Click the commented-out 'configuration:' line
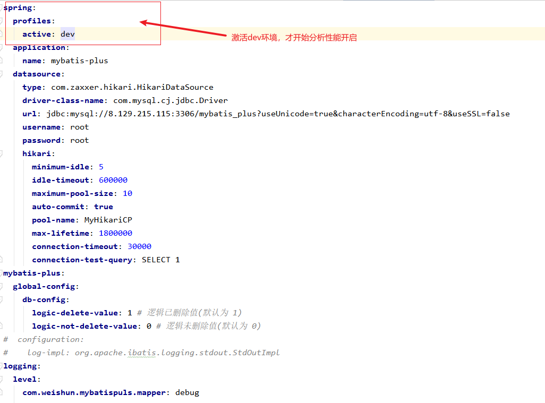The width and height of the screenshot is (545, 403). pyautogui.click(x=44, y=339)
